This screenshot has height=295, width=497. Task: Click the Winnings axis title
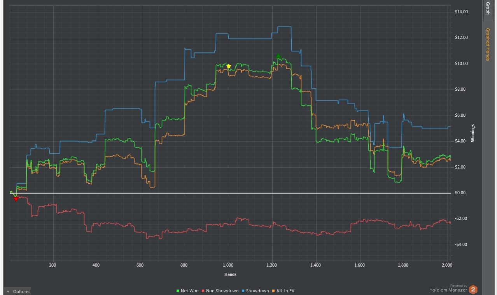pos(473,133)
